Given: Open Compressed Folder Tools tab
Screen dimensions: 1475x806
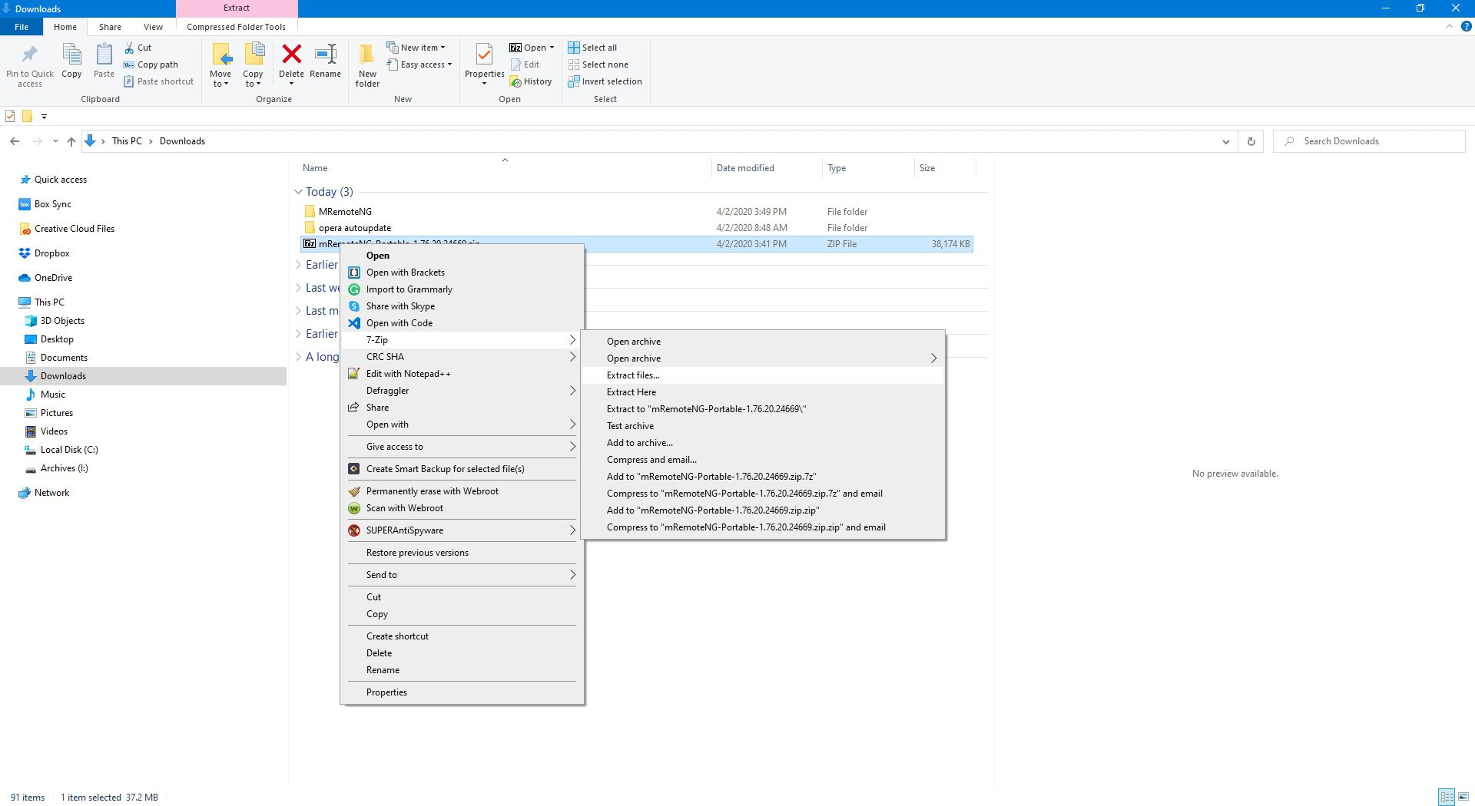Looking at the screenshot, I should pos(236,27).
